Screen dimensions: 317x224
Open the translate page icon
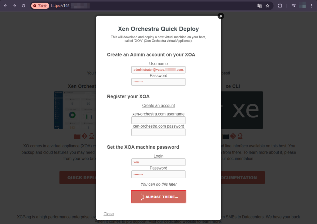(x=259, y=6)
